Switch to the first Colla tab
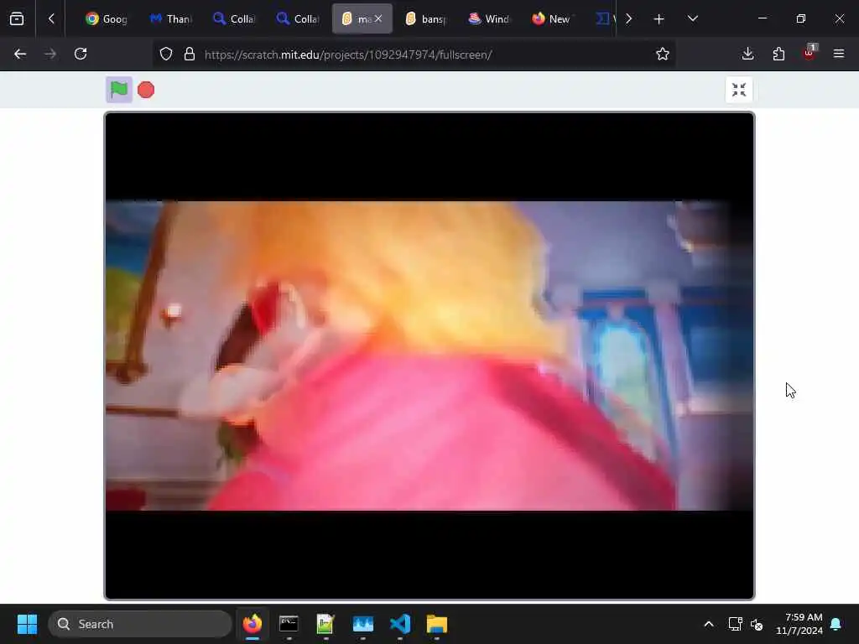This screenshot has height=644, width=859. click(x=234, y=18)
